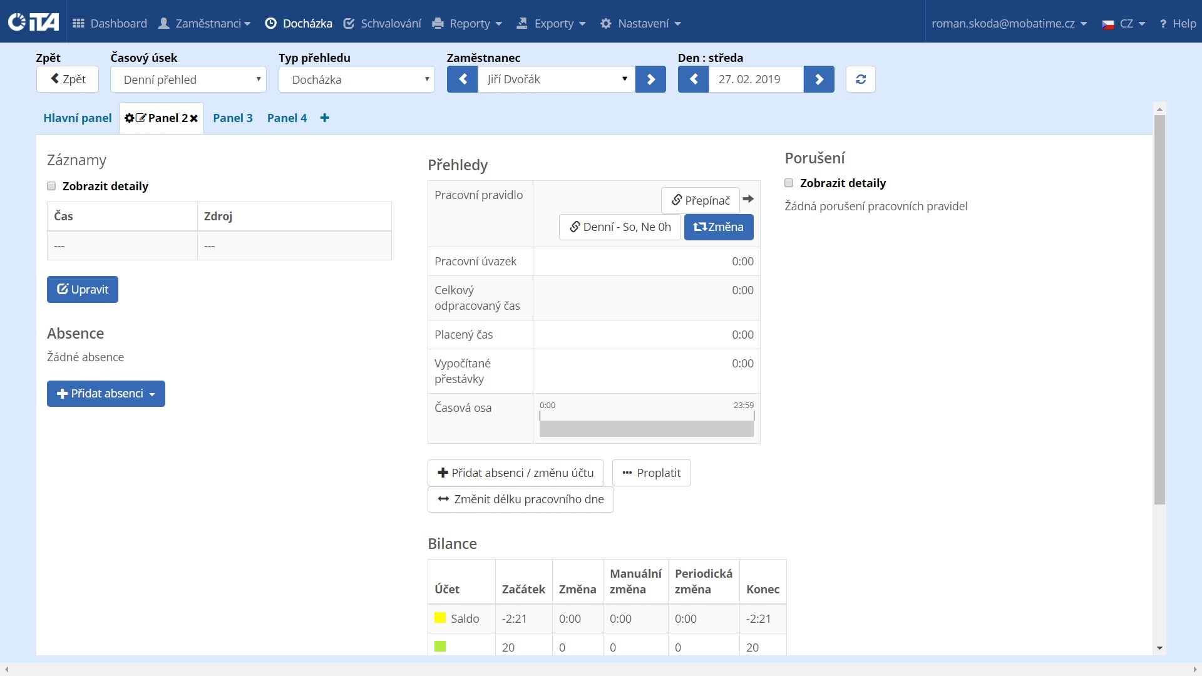This screenshot has width=1202, height=676.
Task: Click the Změna button
Action: tap(719, 227)
